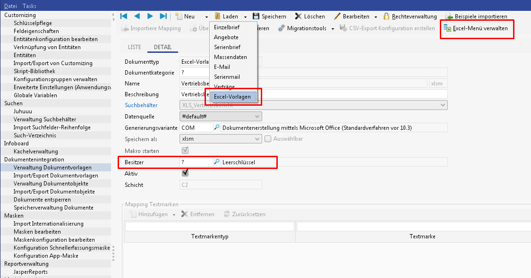Screen dimensions: 531x278
Task: Toggle the Aktiv checkbox
Action: 185,173
